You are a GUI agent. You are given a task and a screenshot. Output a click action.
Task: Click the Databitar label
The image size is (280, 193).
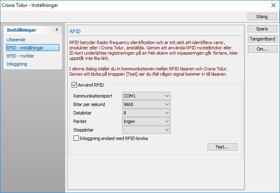coord(82,113)
